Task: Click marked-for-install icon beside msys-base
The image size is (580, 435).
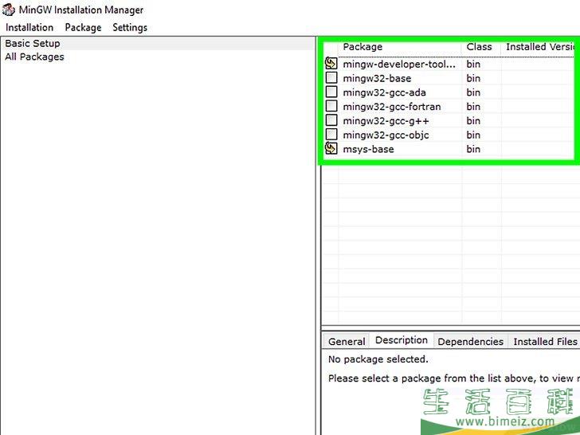Action: tap(331, 148)
